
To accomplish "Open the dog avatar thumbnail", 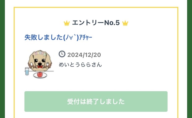I will coord(39,64).
